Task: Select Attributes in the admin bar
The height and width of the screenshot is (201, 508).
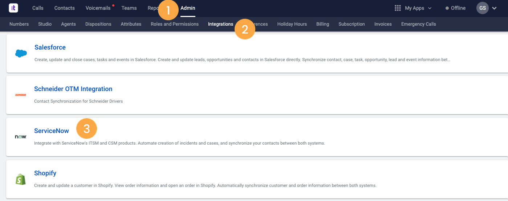Action: coord(131,24)
